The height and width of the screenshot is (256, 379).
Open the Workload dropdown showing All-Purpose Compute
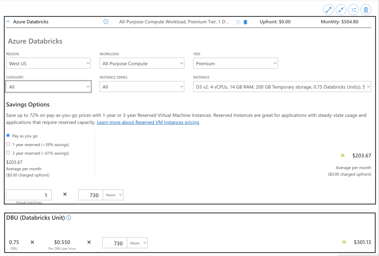(x=142, y=64)
